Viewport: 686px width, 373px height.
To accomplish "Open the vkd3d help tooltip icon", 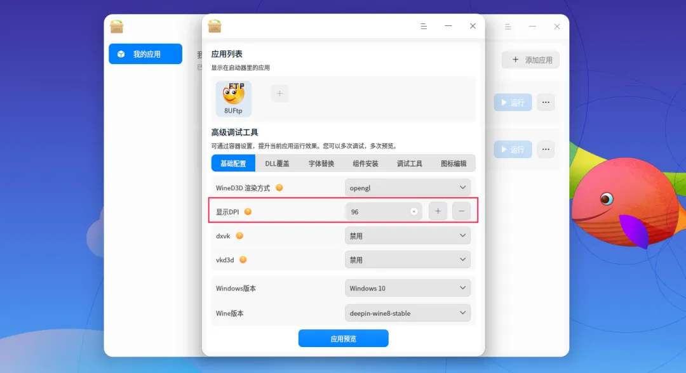I will tap(243, 260).
